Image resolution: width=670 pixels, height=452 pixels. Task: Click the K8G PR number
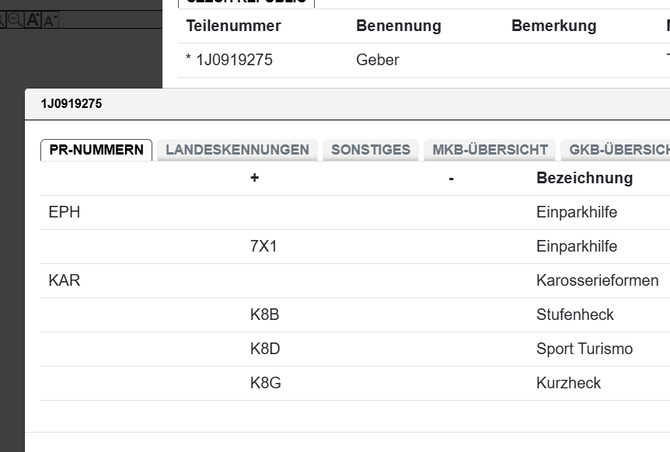coord(266,383)
